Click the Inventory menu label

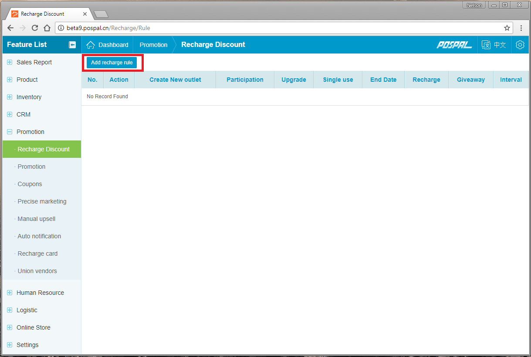click(x=29, y=97)
